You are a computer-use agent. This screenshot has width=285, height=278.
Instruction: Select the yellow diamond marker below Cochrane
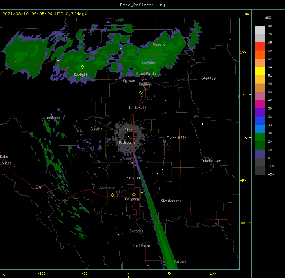[x=112, y=195]
